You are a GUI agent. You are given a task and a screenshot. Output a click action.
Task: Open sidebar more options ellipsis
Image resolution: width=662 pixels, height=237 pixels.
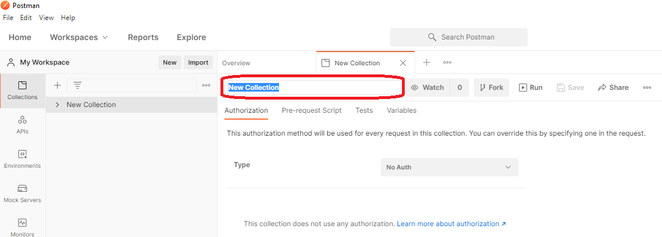[206, 85]
